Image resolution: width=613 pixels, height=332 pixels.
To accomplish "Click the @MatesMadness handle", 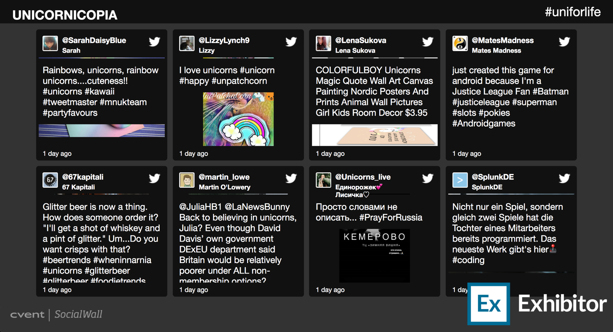I will click(x=503, y=40).
